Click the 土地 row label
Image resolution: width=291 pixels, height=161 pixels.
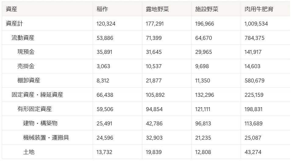(29, 152)
